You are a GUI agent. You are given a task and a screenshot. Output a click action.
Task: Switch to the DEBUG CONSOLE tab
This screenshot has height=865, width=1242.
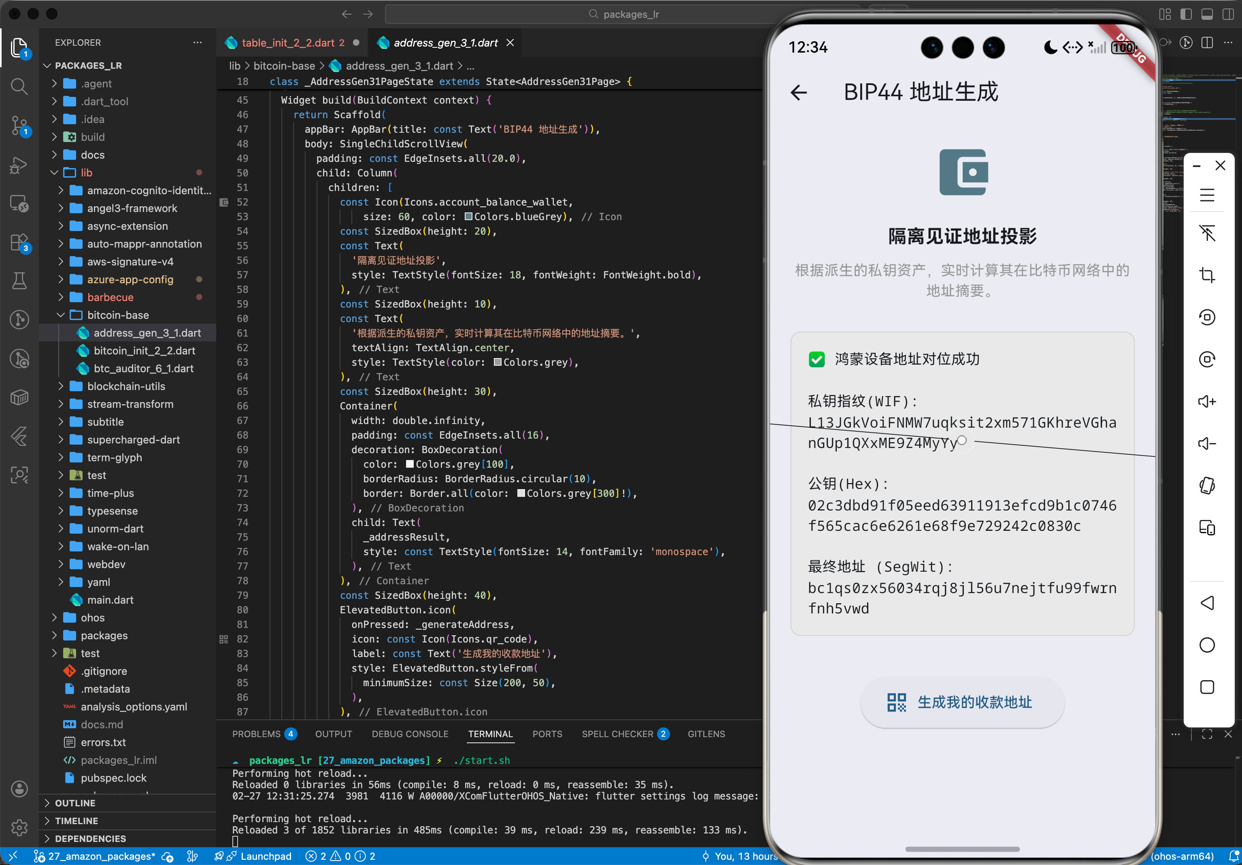pos(410,734)
